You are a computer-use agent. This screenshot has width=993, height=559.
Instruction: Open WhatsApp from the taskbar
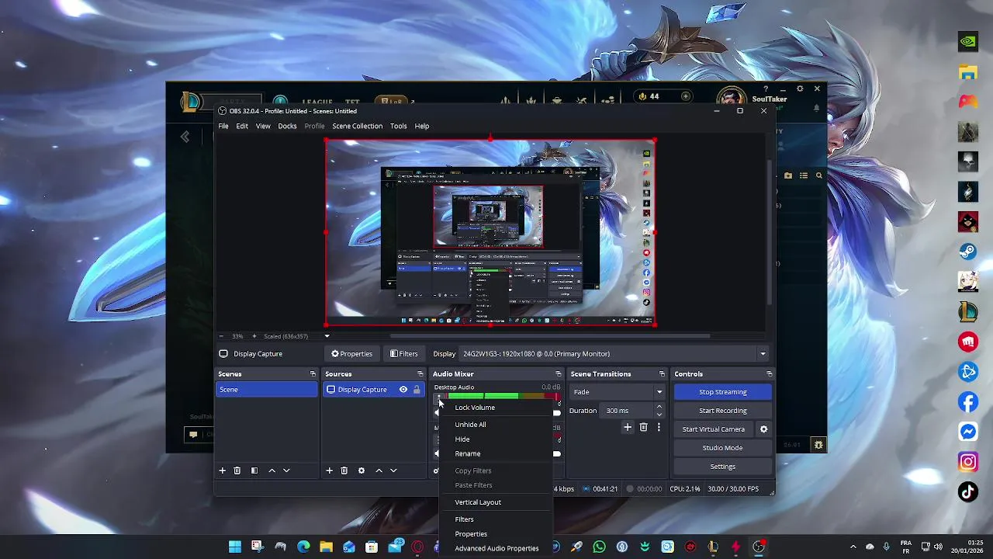[599, 547]
